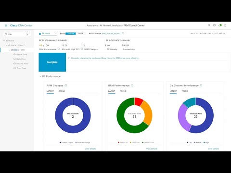Open notifications bell icon

click(225, 25)
